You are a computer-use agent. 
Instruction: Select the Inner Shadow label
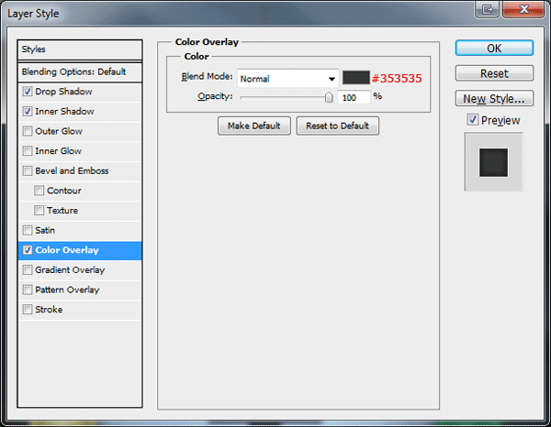pyautogui.click(x=64, y=112)
